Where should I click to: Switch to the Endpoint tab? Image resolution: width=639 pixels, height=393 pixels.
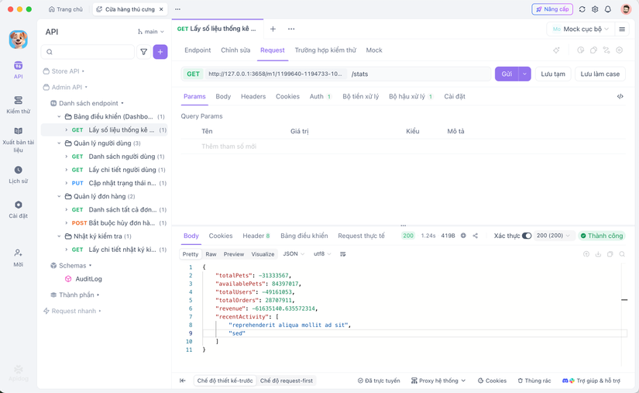click(x=198, y=50)
